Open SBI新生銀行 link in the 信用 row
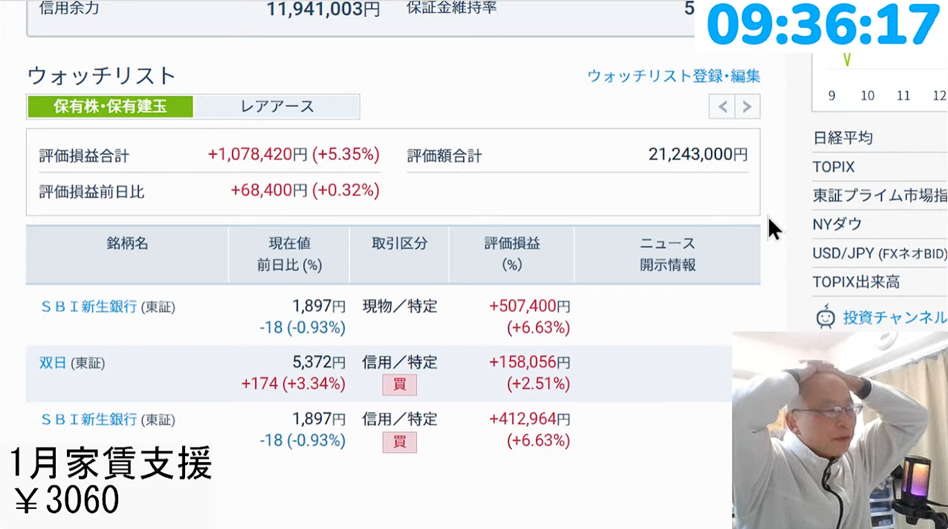The width and height of the screenshot is (948, 529). (x=89, y=419)
